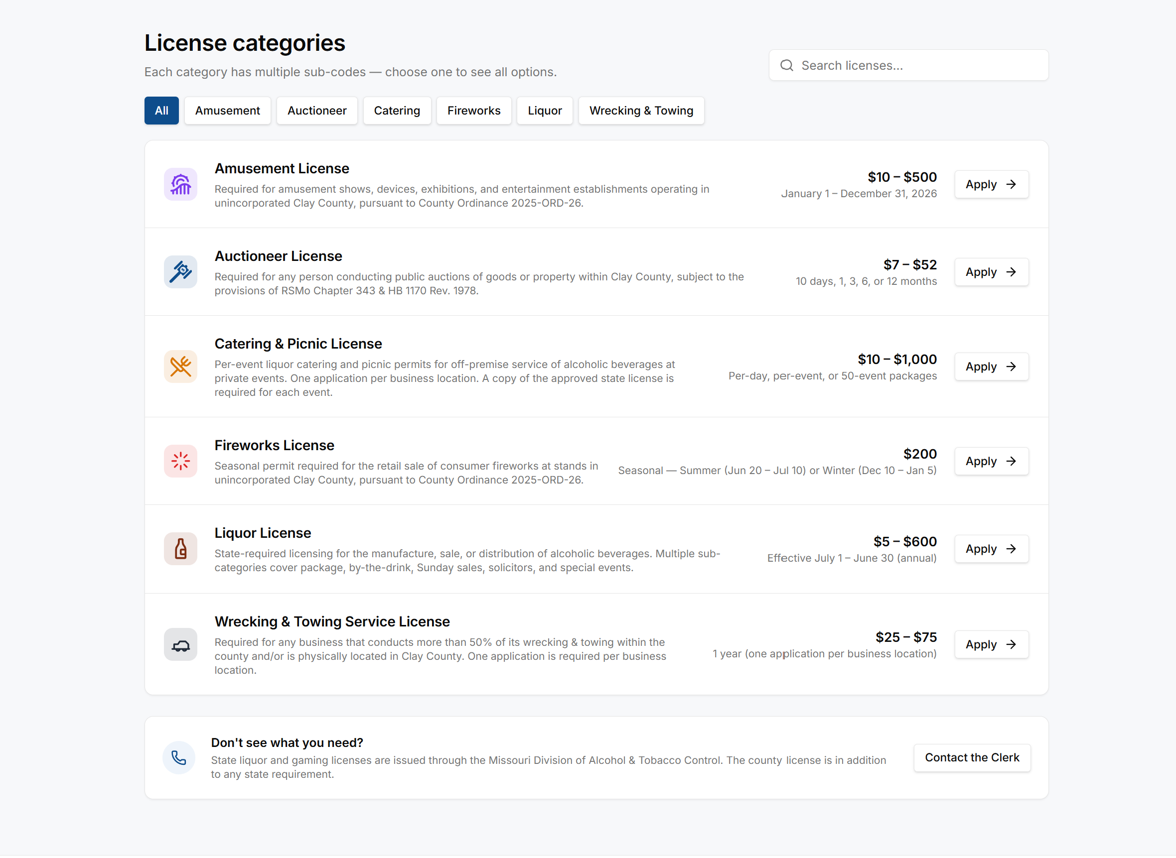Click the $10 – $1,000 fee range
The width and height of the screenshot is (1176, 858).
tap(897, 360)
